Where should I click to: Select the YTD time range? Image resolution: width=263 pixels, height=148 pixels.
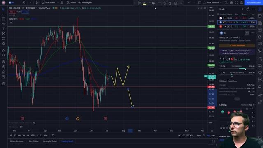(32, 135)
